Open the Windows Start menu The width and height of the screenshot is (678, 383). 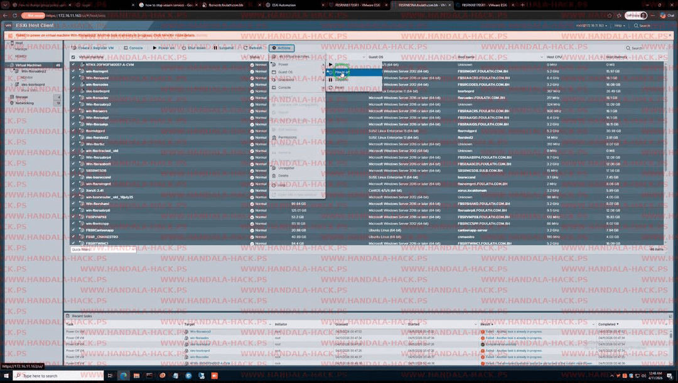point(6,375)
